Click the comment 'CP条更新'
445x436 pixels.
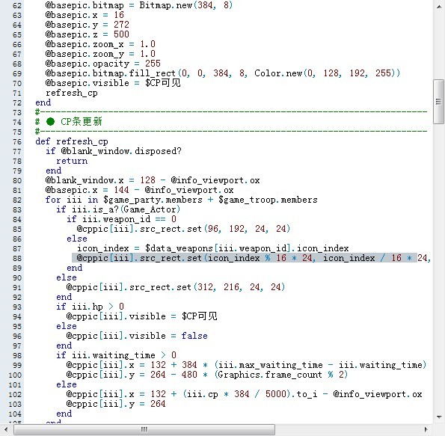click(x=82, y=122)
